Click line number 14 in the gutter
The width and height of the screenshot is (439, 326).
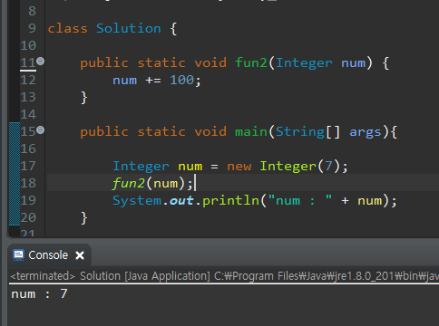tap(28, 114)
